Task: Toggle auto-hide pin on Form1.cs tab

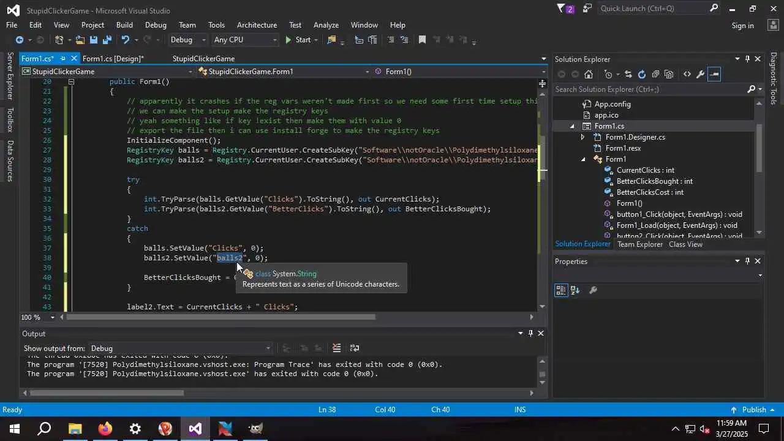Action: [62, 59]
